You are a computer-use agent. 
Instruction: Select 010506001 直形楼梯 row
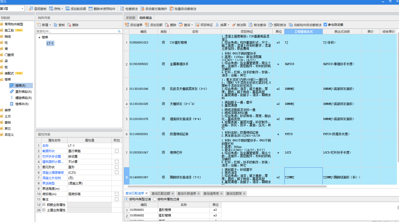[173, 210]
